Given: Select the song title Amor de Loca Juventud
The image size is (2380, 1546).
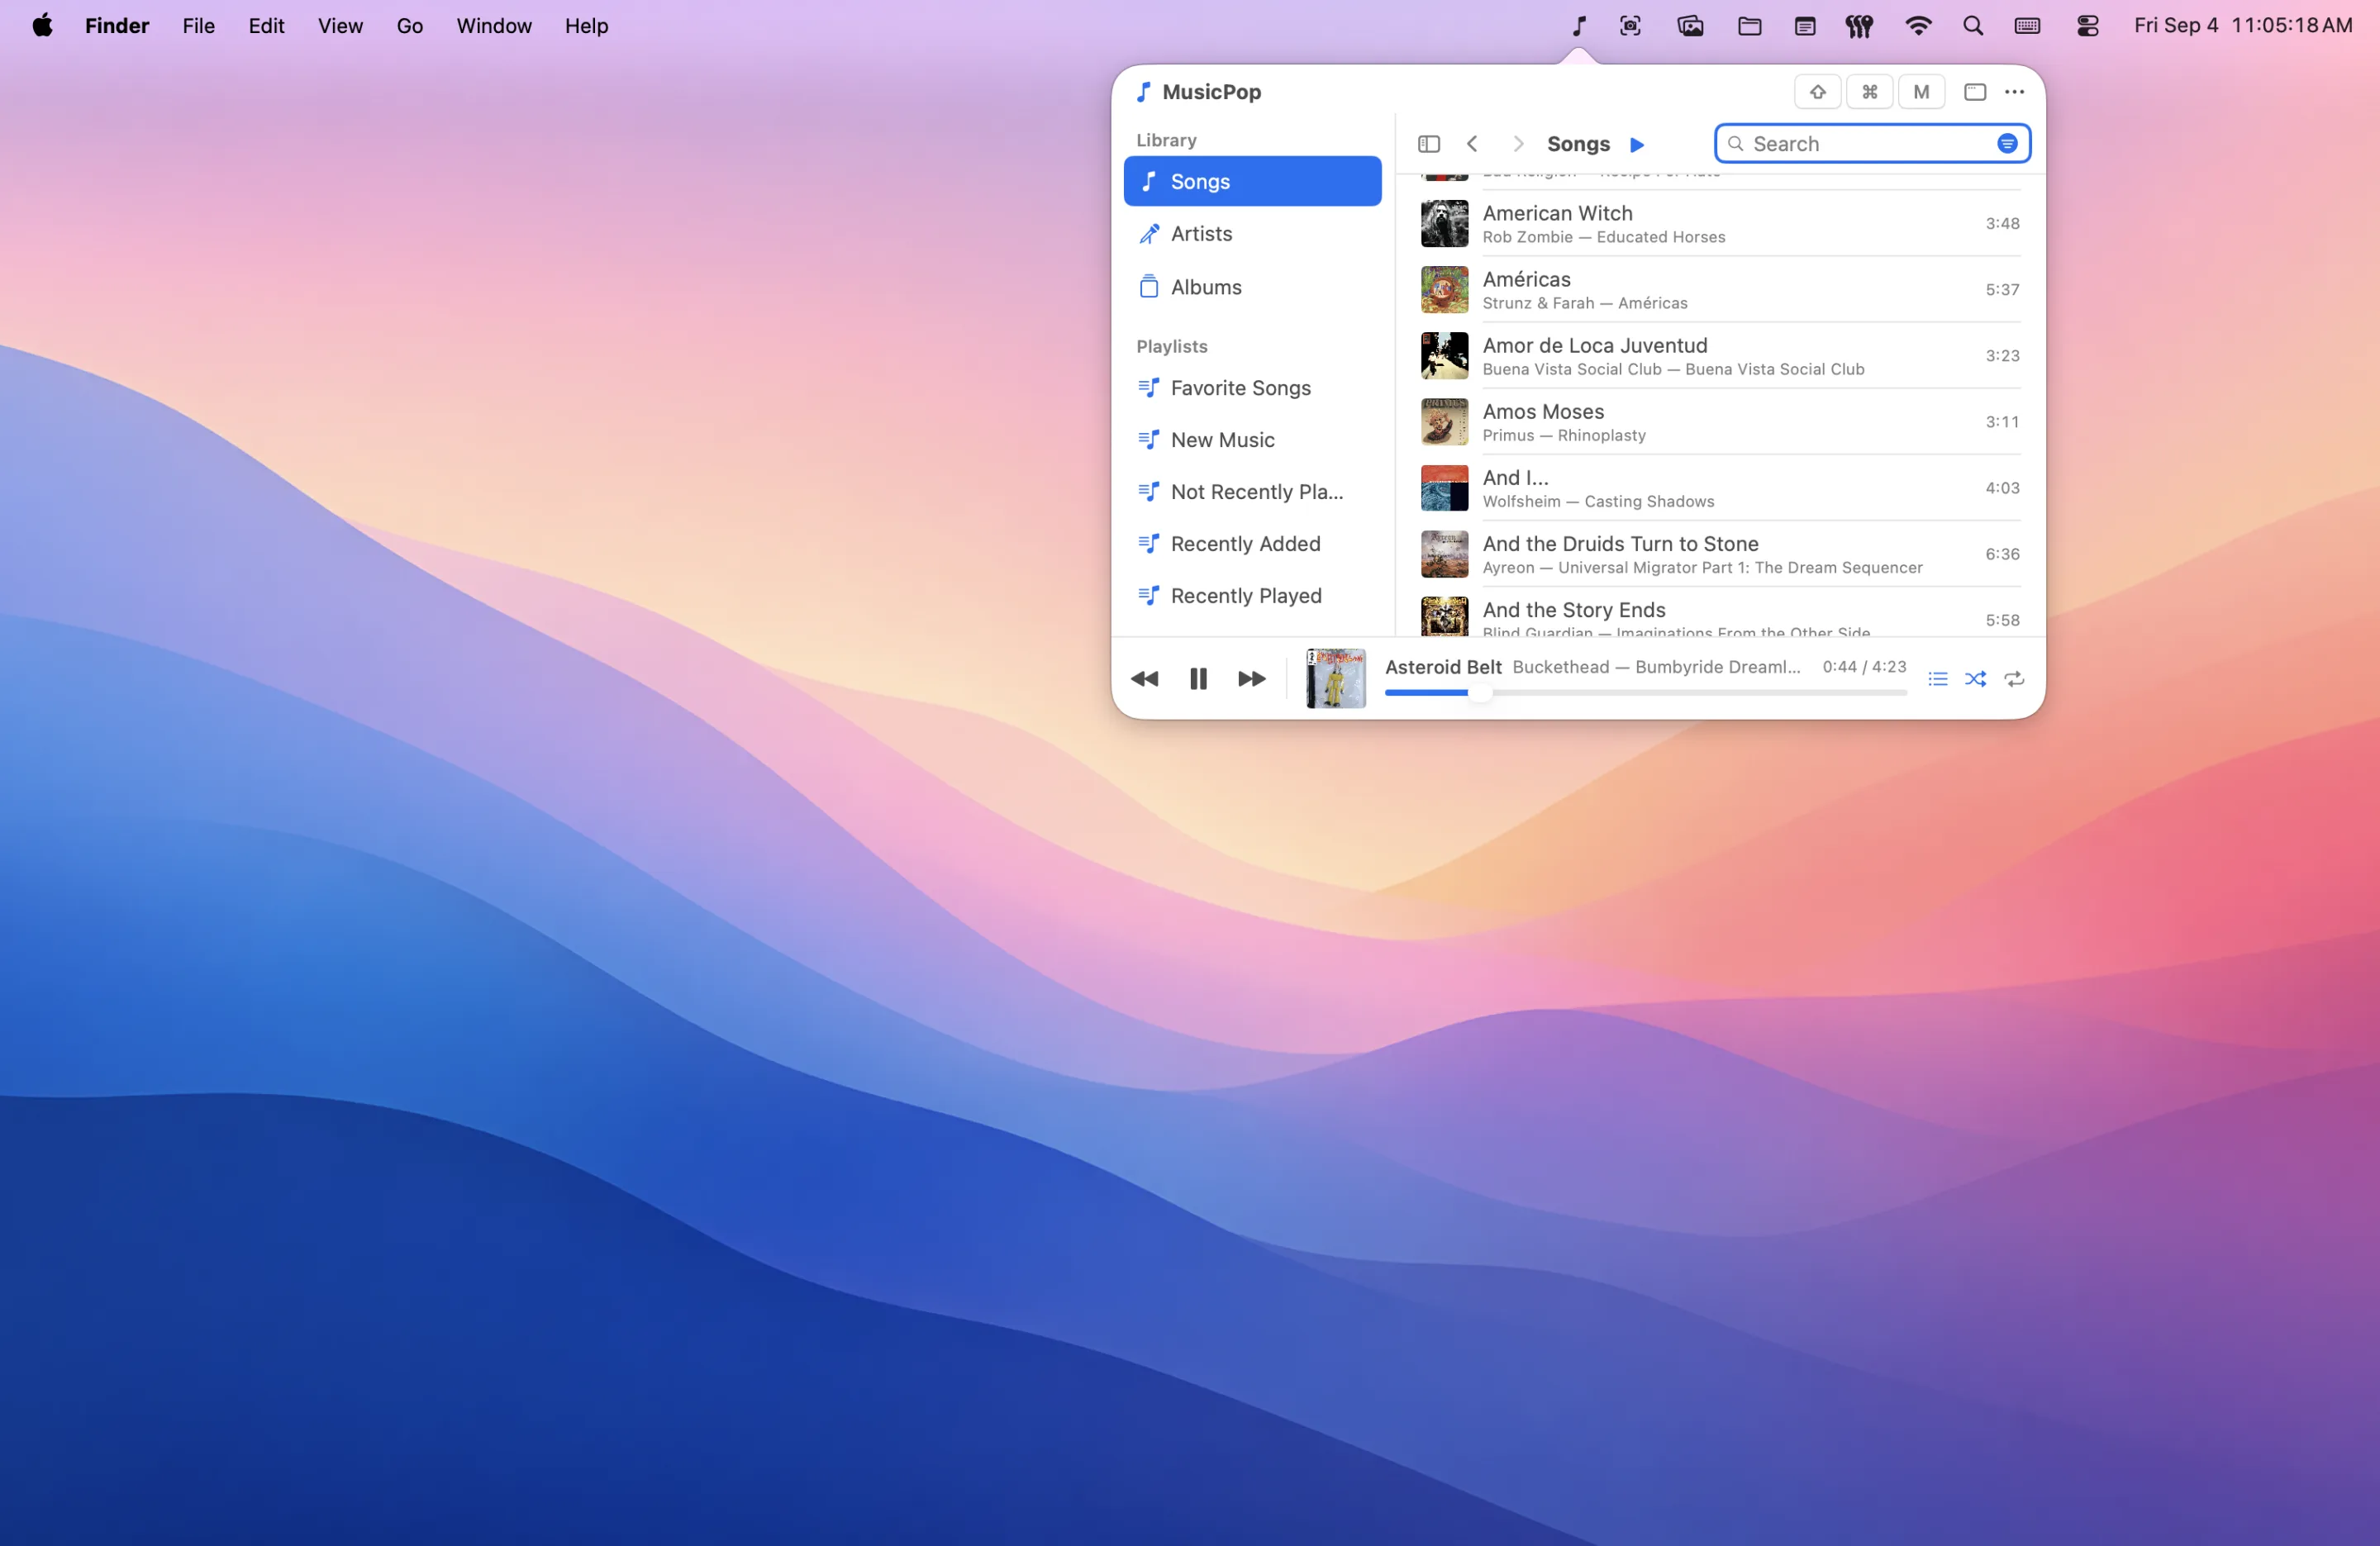Looking at the screenshot, I should (1594, 345).
